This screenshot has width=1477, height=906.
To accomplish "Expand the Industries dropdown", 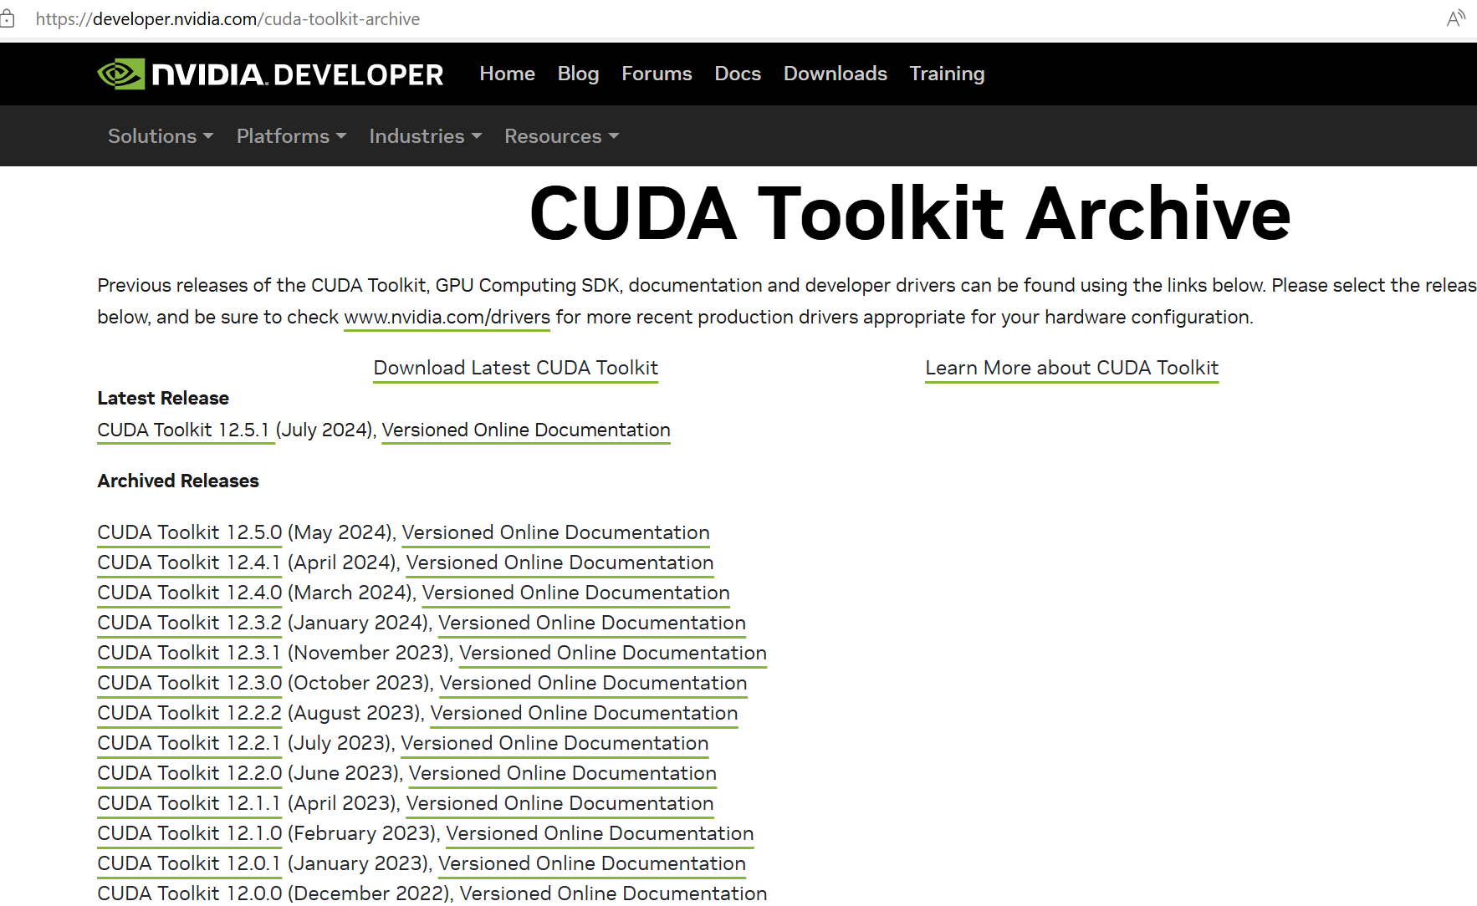I will (425, 136).
